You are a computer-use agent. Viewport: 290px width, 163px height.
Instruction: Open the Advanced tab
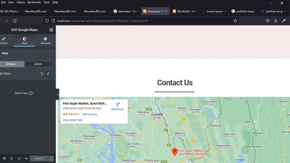point(45,40)
